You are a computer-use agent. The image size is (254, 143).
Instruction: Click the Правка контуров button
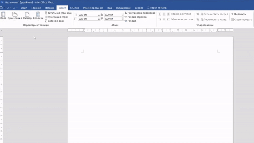[x=181, y=14]
